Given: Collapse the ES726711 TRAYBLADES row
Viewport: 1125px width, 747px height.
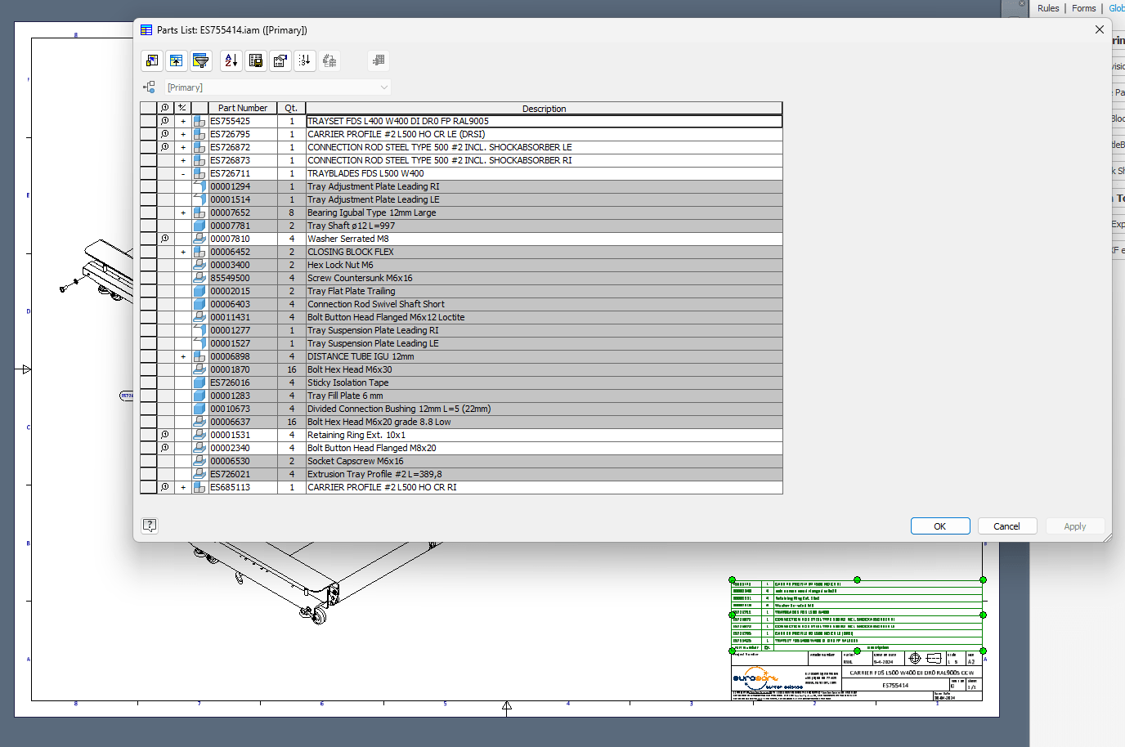Looking at the screenshot, I should coord(182,173).
